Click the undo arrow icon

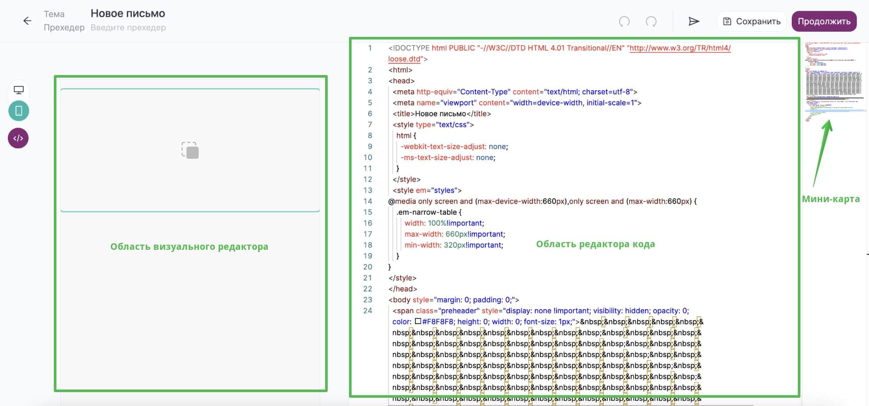click(624, 21)
